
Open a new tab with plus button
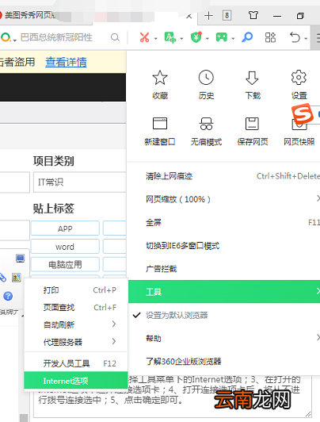coord(208,16)
